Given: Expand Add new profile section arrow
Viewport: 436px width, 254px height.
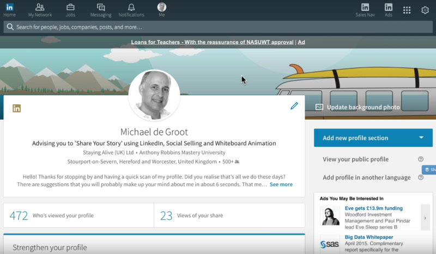Looking at the screenshot, I should 421,138.
